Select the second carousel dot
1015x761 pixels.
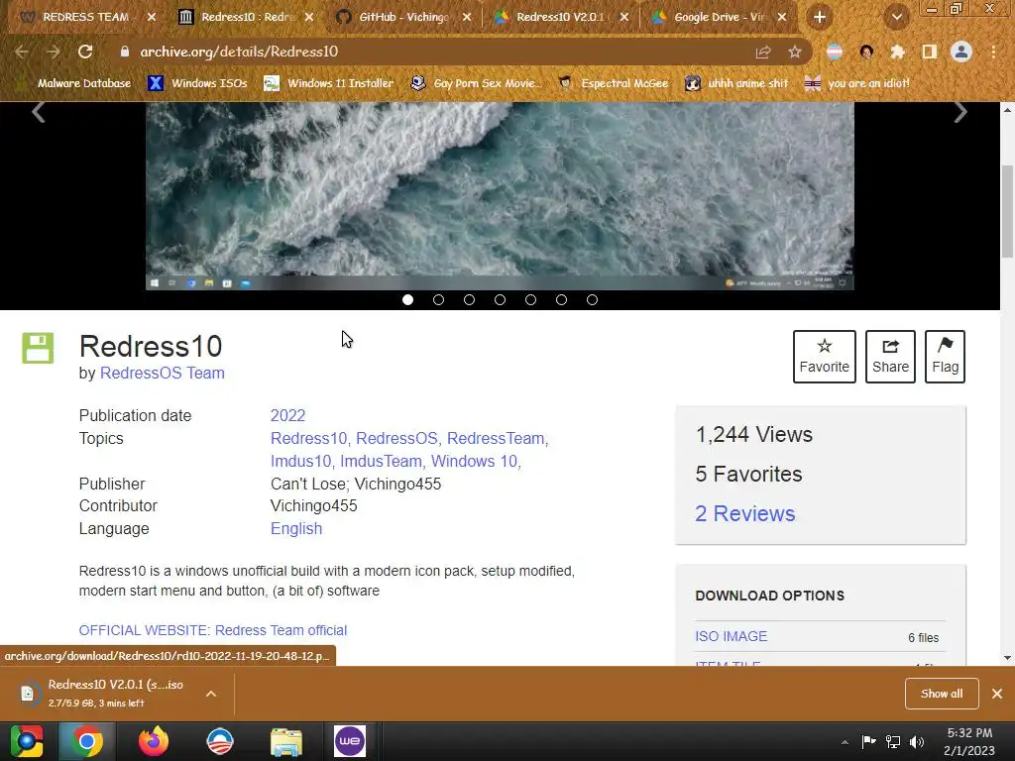point(438,299)
